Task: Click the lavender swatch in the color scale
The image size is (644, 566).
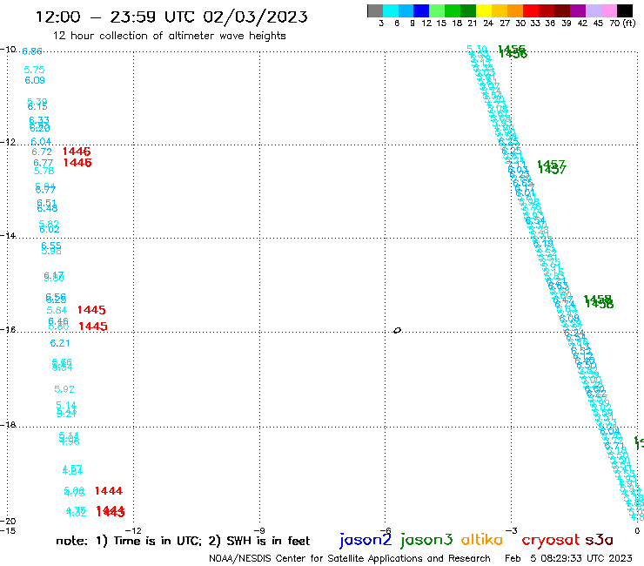Action: 594,10
